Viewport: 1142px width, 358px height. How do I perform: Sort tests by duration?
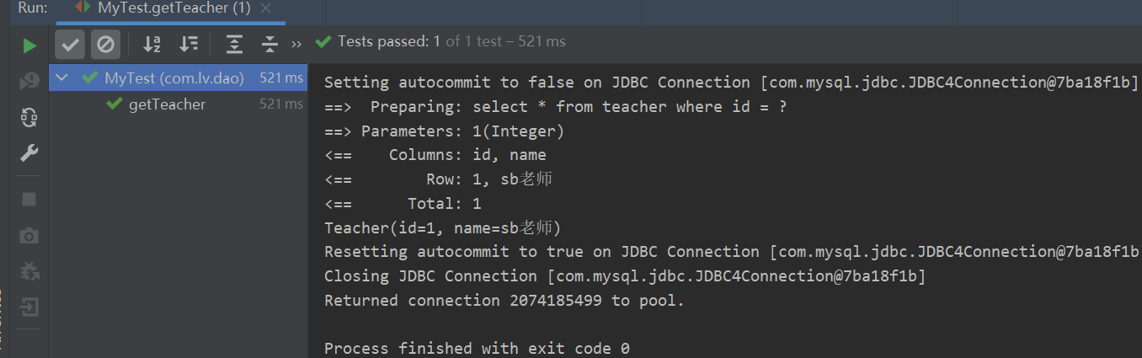(189, 44)
